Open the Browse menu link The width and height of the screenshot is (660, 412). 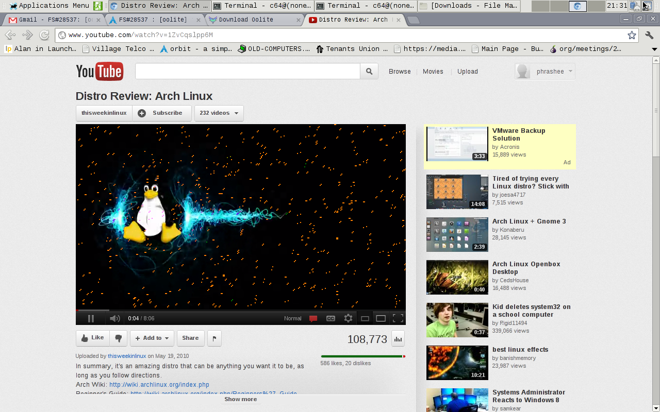[400, 72]
